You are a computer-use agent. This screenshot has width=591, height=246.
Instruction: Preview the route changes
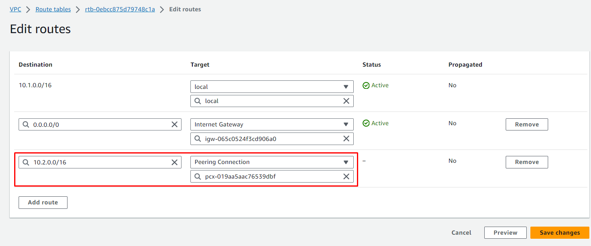tap(505, 233)
